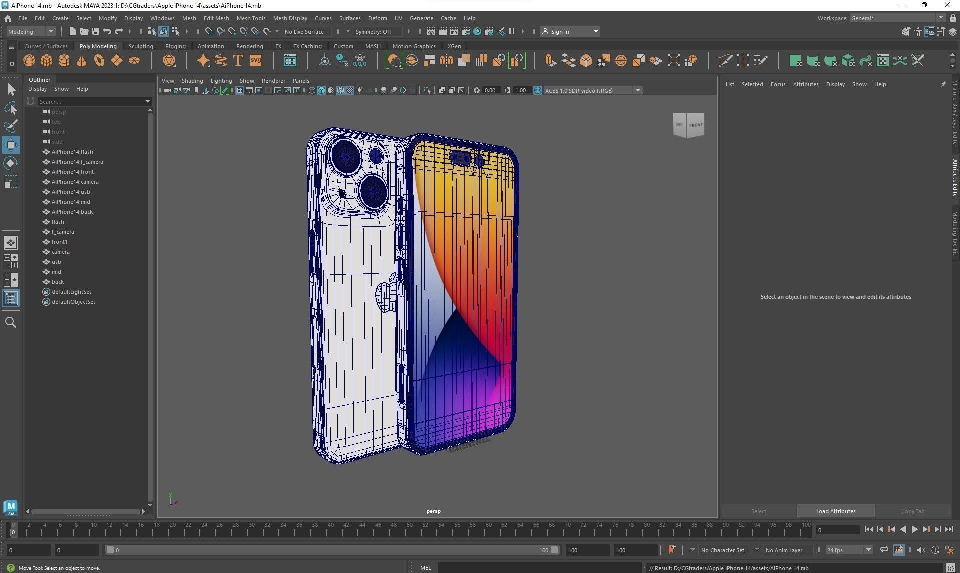This screenshot has width=960, height=573.
Task: Click the New Scene file icon
Action: point(73,31)
